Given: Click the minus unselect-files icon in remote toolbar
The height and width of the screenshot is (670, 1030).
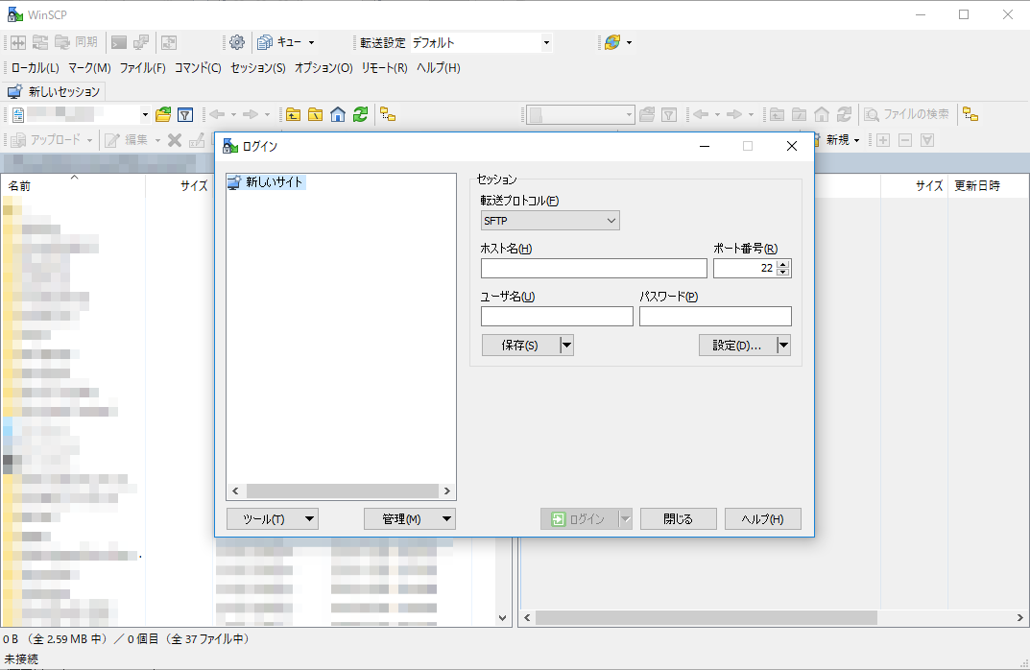Looking at the screenshot, I should [905, 140].
